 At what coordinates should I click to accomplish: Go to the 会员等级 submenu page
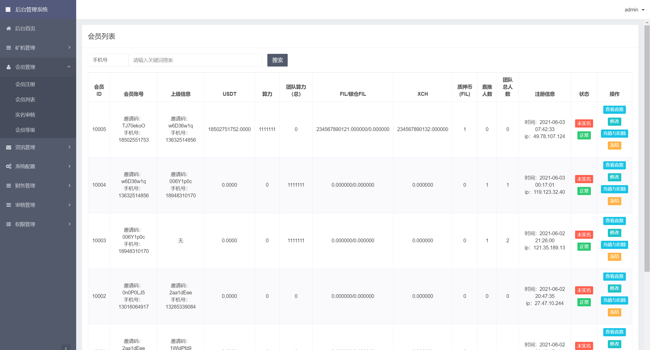tap(25, 130)
